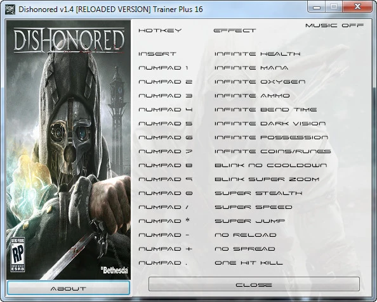The height and width of the screenshot is (302, 377).
Task: Click the NUMPAD 0 hotkey label
Action: tap(166, 193)
